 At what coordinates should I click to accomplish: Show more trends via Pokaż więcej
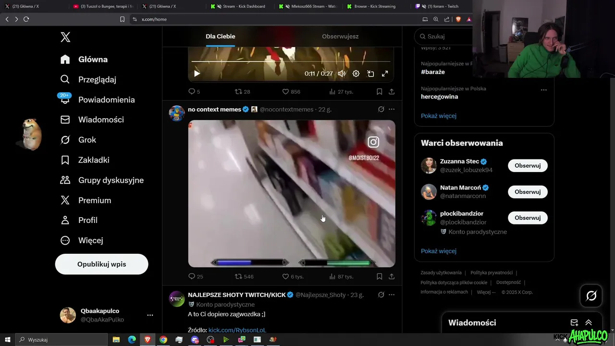[439, 116]
